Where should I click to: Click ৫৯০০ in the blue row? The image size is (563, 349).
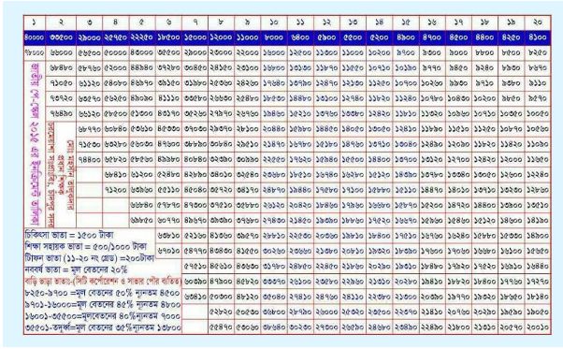point(326,37)
